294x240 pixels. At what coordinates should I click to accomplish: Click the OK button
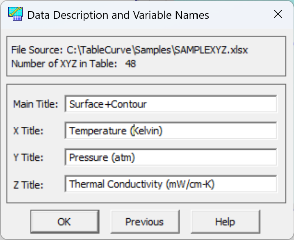tap(65, 222)
